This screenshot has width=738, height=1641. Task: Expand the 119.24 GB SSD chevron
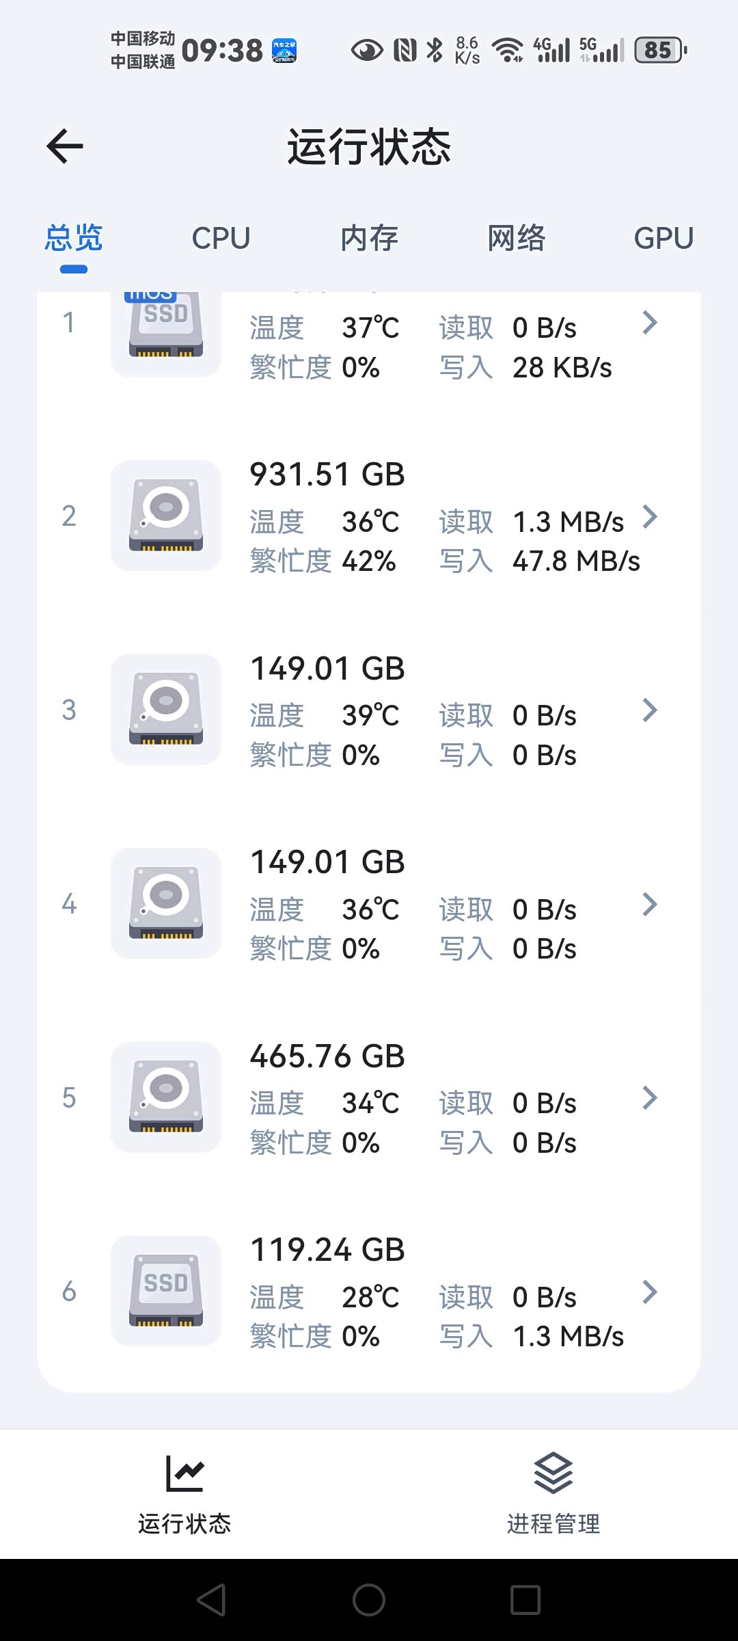[x=650, y=1292]
